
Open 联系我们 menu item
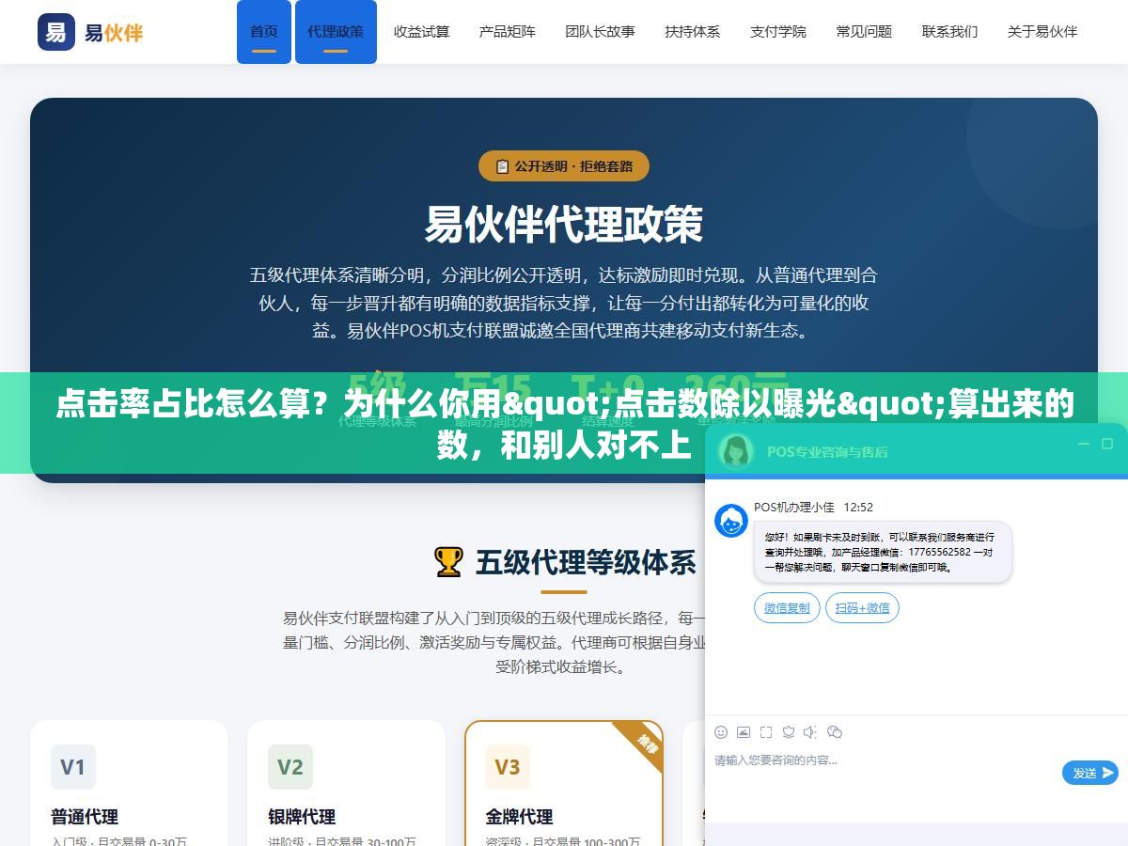pos(950,31)
